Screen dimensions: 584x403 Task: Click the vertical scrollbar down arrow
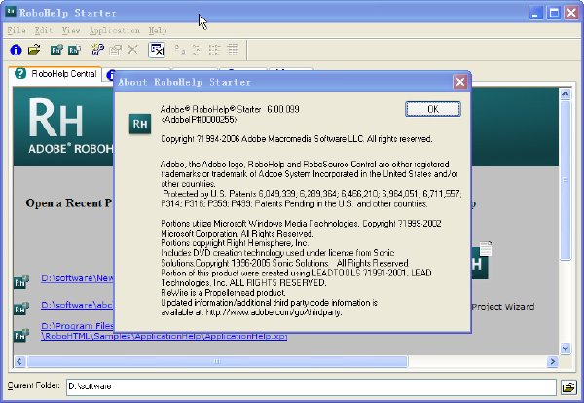(565, 348)
